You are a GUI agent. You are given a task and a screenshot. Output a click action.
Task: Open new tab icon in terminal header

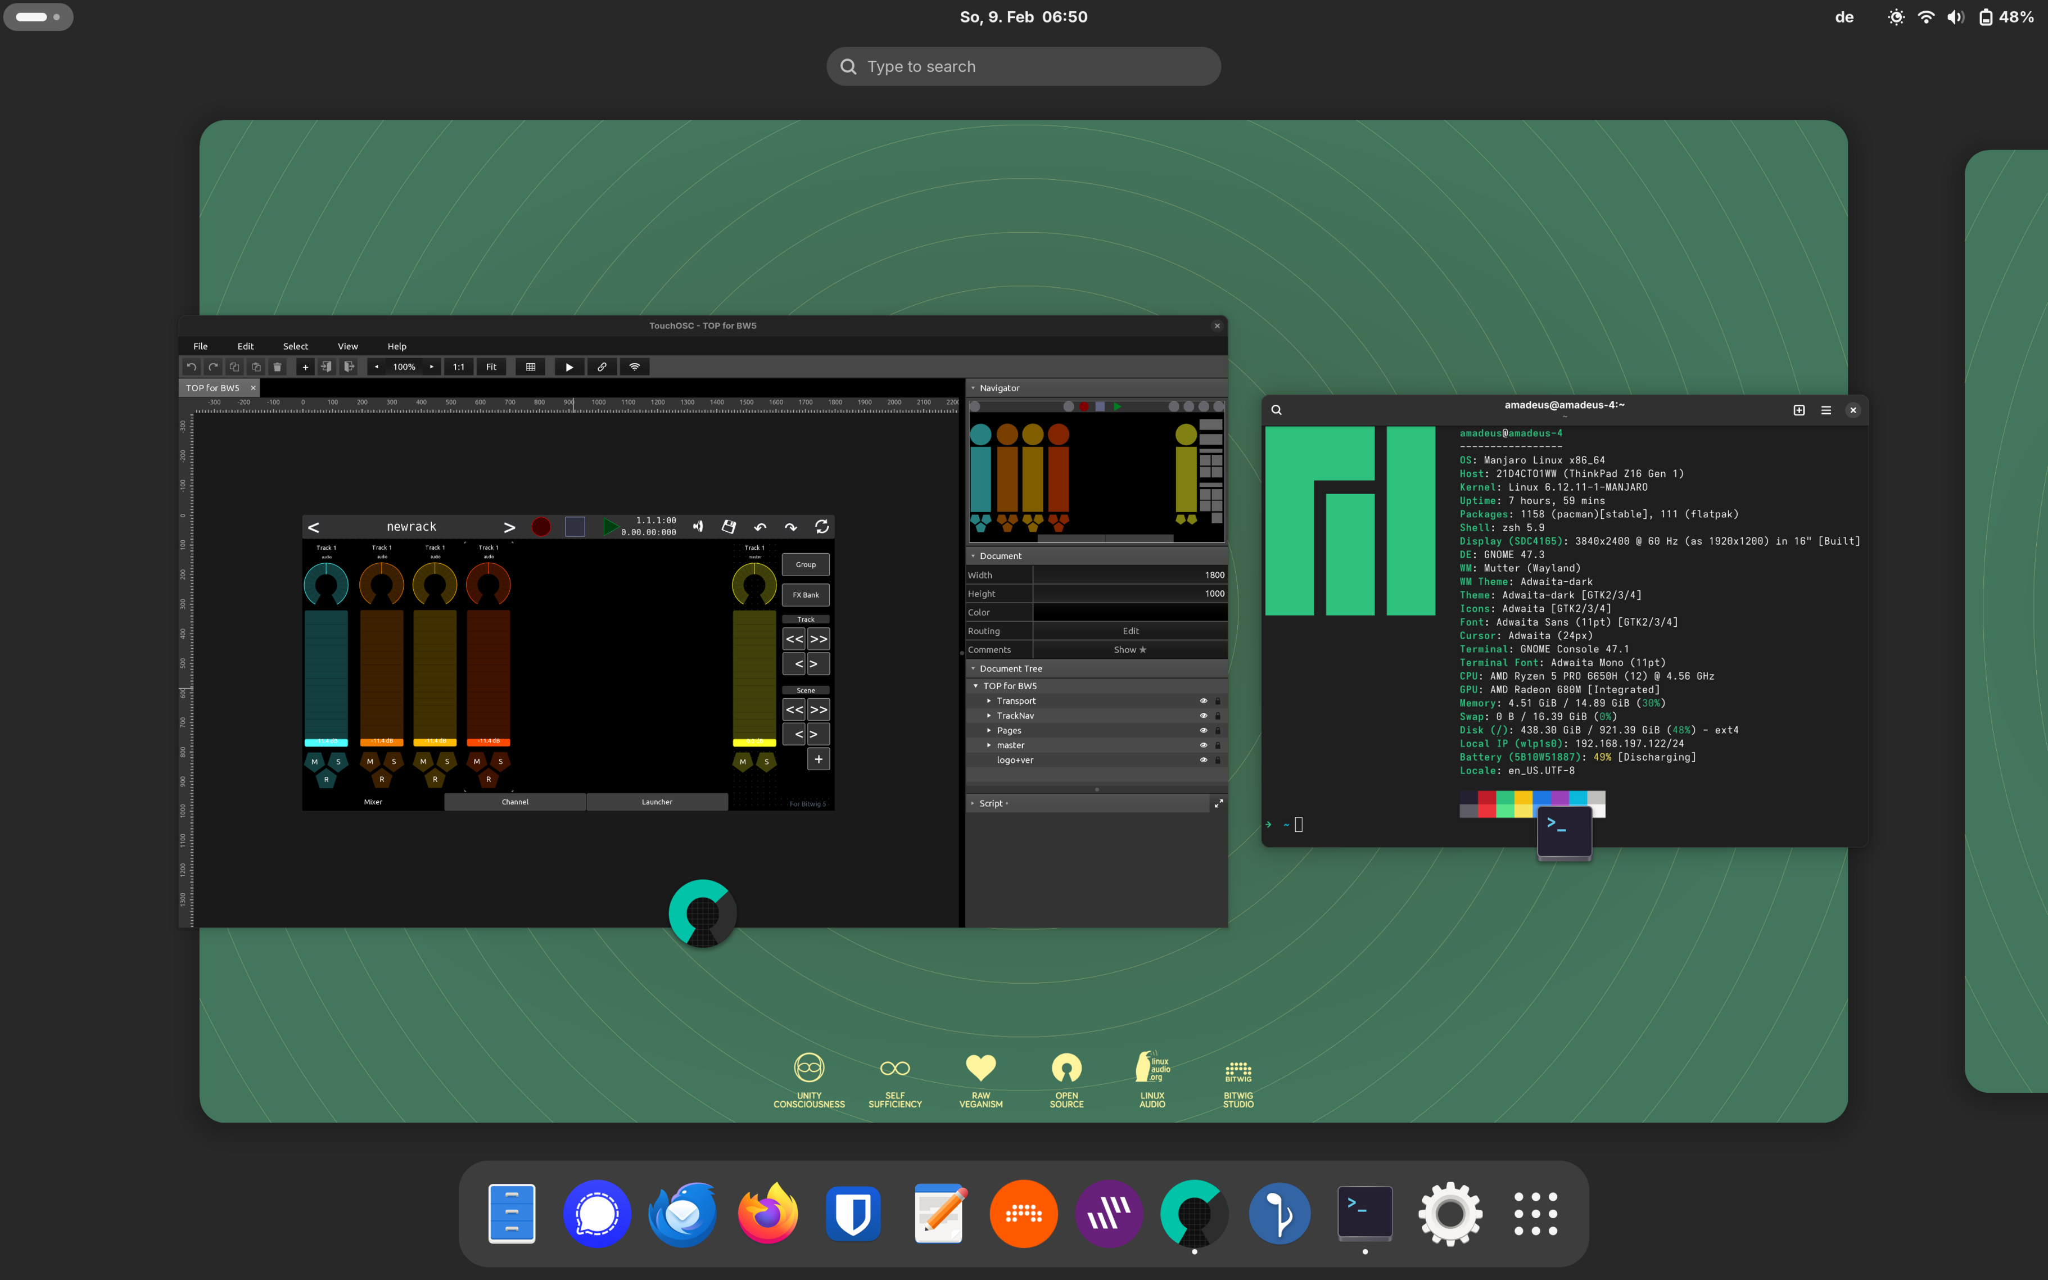[x=1799, y=410]
